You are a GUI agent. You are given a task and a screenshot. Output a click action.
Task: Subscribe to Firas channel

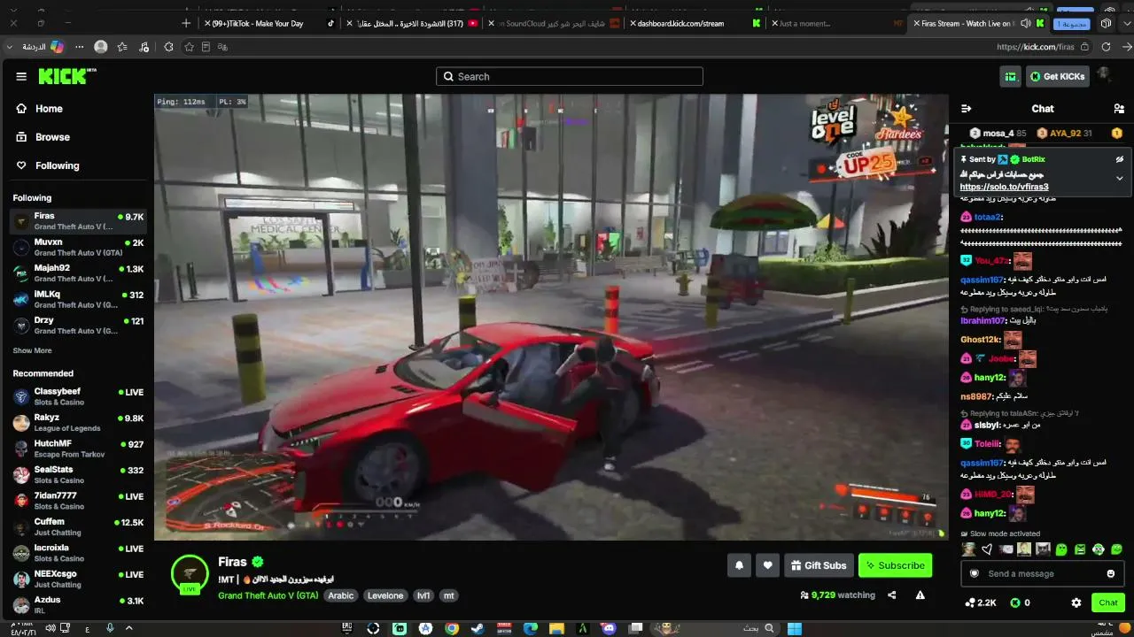(x=895, y=565)
